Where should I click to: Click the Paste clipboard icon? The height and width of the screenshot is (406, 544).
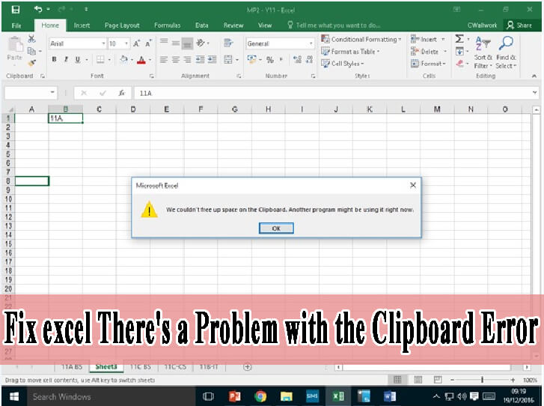[15, 44]
